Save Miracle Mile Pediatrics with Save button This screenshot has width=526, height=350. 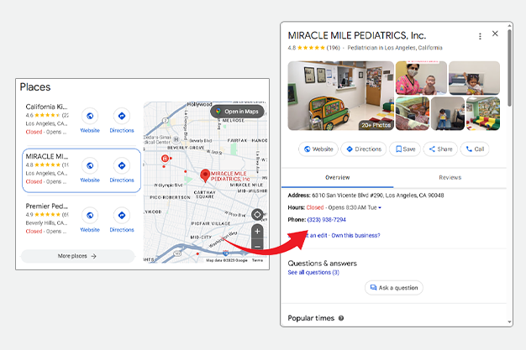[405, 149]
